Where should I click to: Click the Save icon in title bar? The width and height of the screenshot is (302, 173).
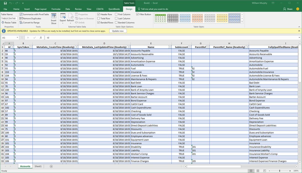pos(5,3)
